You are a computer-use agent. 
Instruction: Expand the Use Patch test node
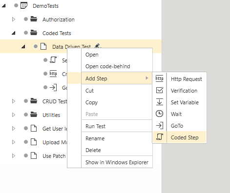pyautogui.click(x=14, y=156)
